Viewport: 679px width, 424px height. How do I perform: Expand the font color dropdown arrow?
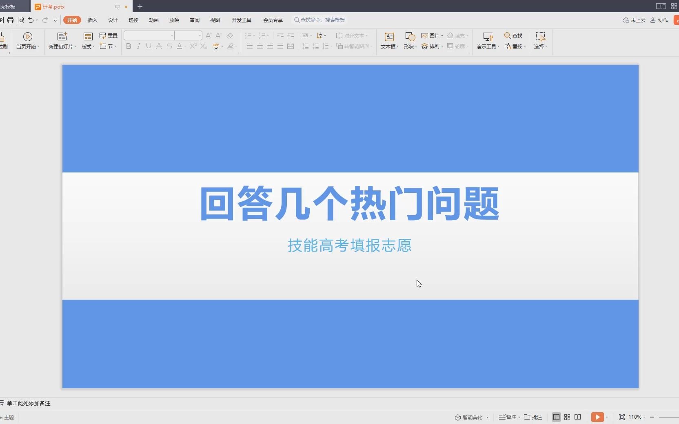185,46
